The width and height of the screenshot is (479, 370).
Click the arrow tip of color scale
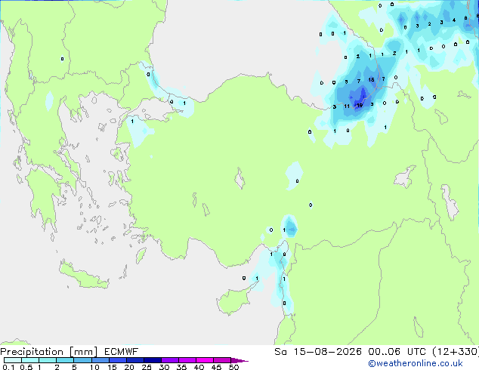(239, 360)
